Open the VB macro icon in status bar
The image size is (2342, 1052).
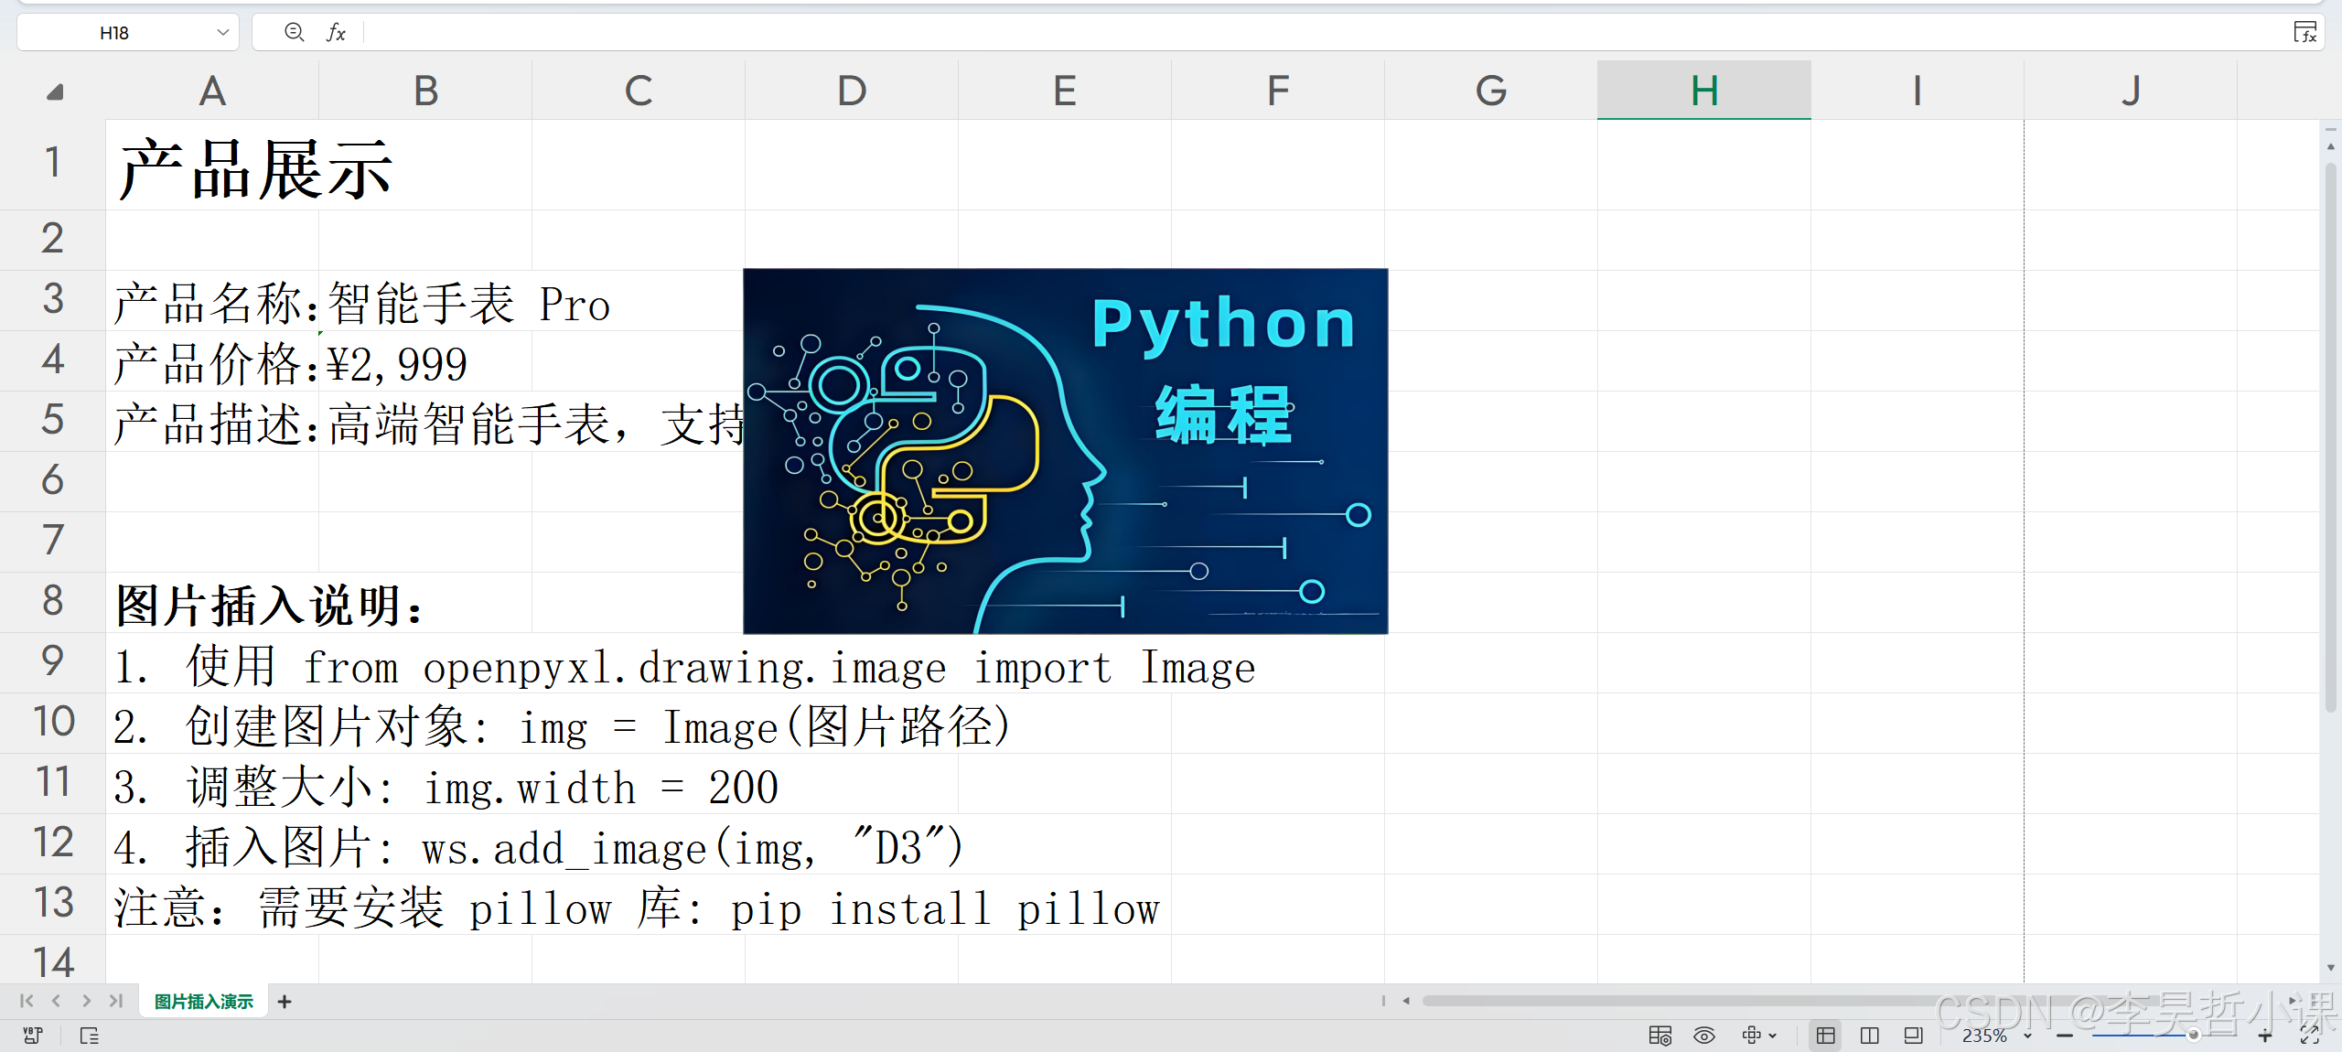(x=33, y=1036)
